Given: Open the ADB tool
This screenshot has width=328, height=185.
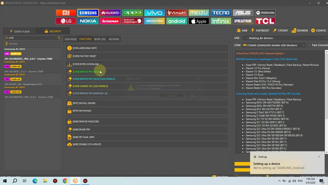Looking at the screenshot, I should pos(242,31).
